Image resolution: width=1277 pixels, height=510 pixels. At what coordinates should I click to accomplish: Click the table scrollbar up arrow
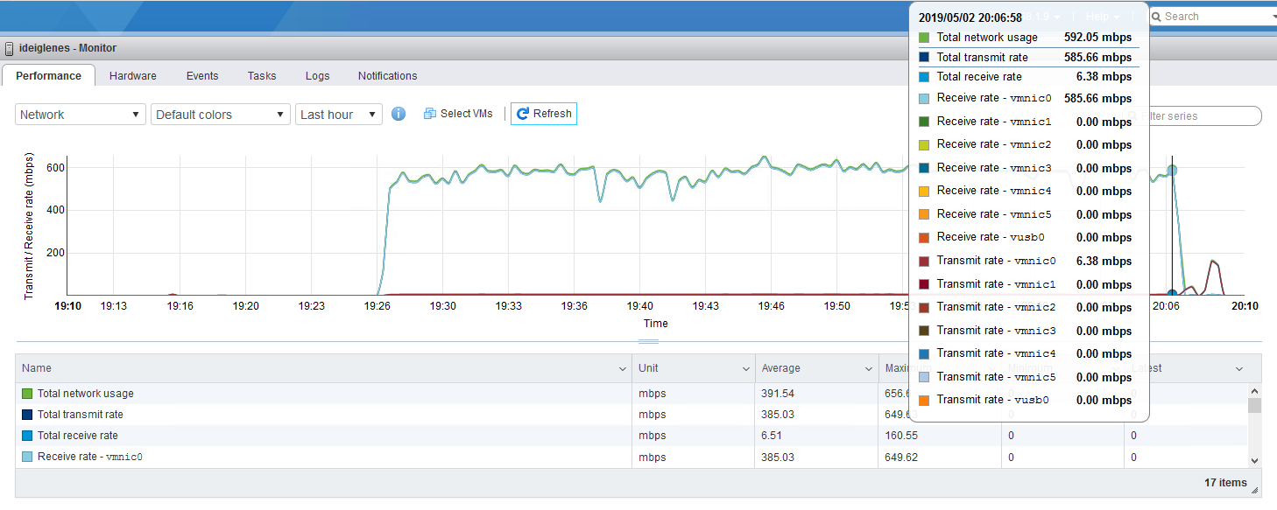pos(1254,391)
